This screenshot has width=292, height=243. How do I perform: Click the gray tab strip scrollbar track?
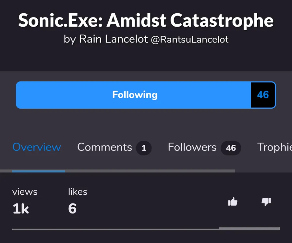pos(149,171)
